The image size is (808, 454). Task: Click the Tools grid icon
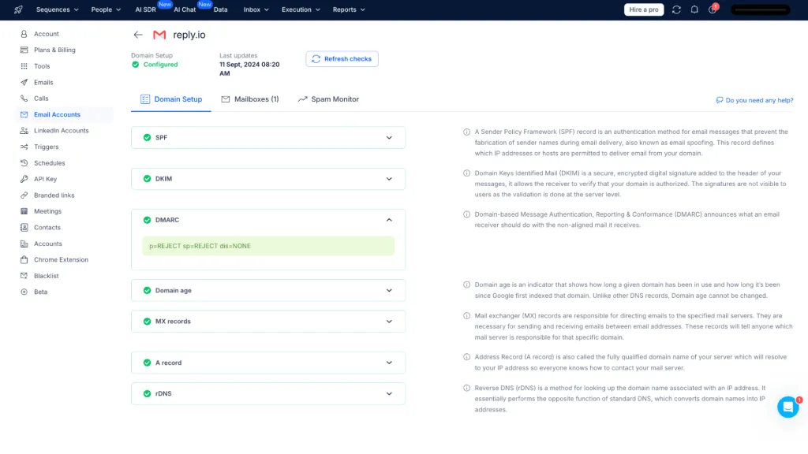(x=24, y=66)
